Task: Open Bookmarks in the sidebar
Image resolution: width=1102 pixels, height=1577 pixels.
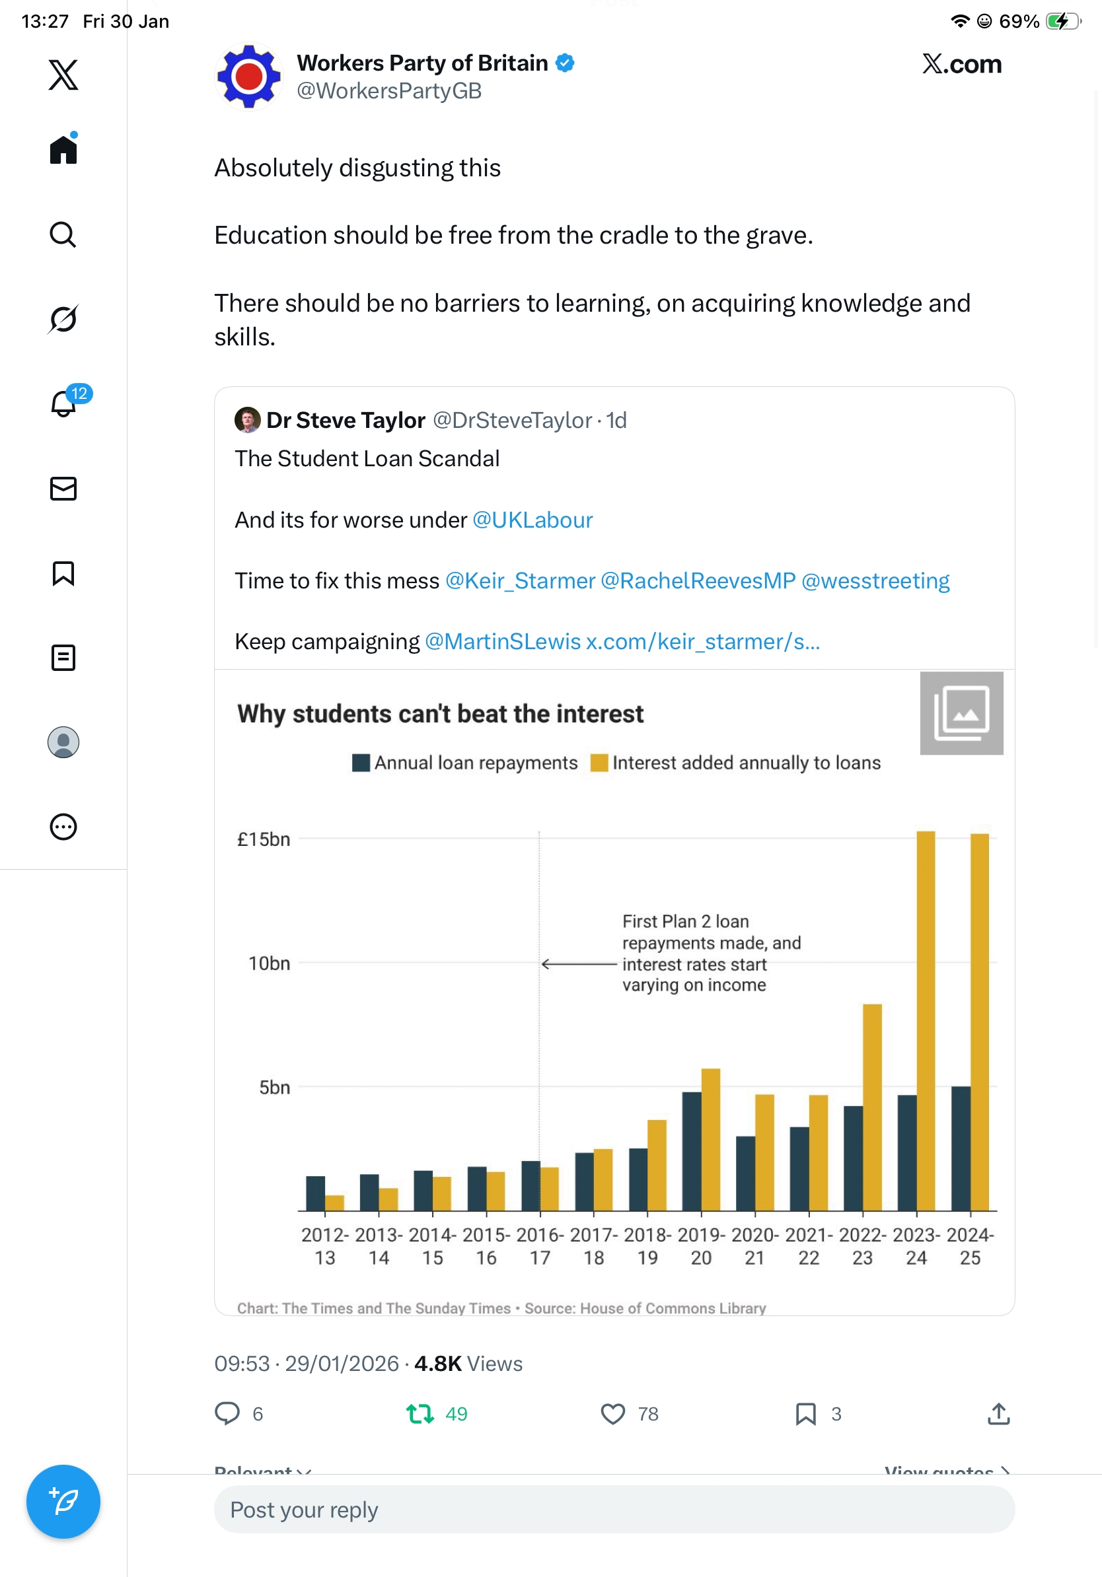Action: pyautogui.click(x=63, y=573)
